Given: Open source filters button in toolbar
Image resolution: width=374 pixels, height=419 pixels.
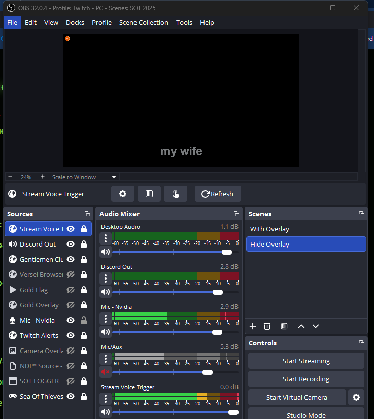Looking at the screenshot, I should (x=149, y=194).
